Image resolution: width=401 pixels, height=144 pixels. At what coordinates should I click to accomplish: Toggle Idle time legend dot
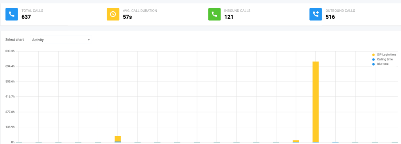pos(373,64)
